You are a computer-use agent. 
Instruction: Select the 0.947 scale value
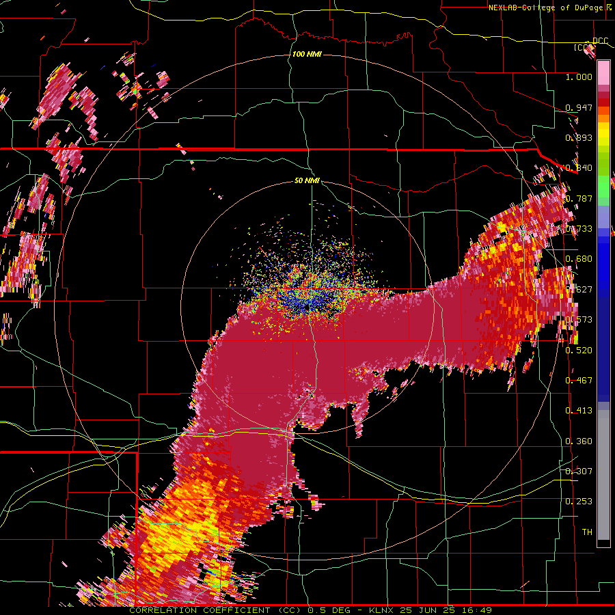point(579,107)
